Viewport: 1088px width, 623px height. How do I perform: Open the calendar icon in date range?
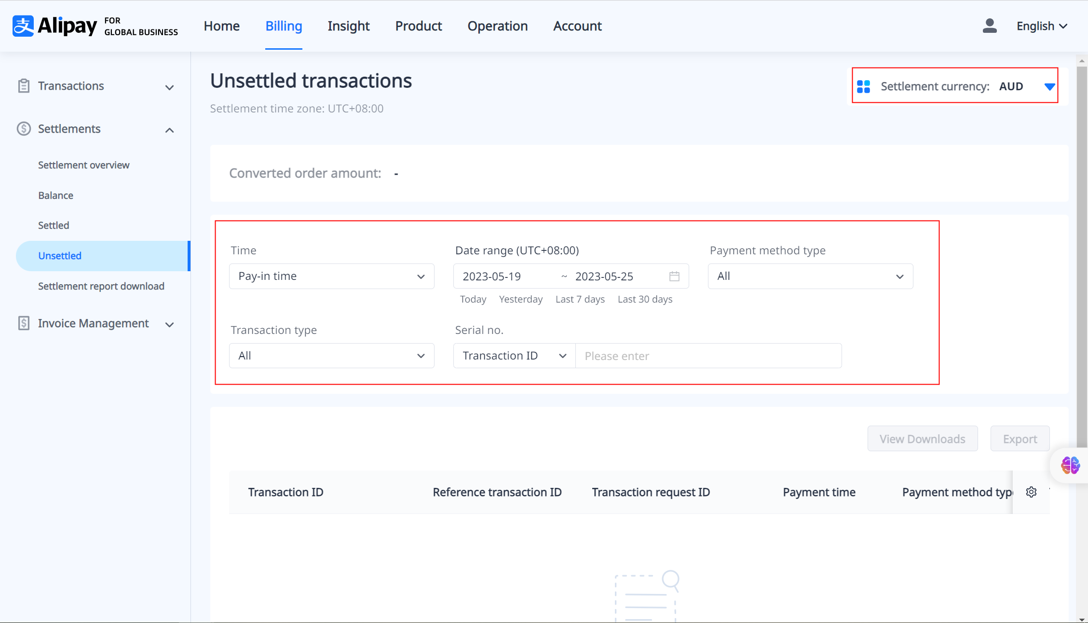coord(674,277)
